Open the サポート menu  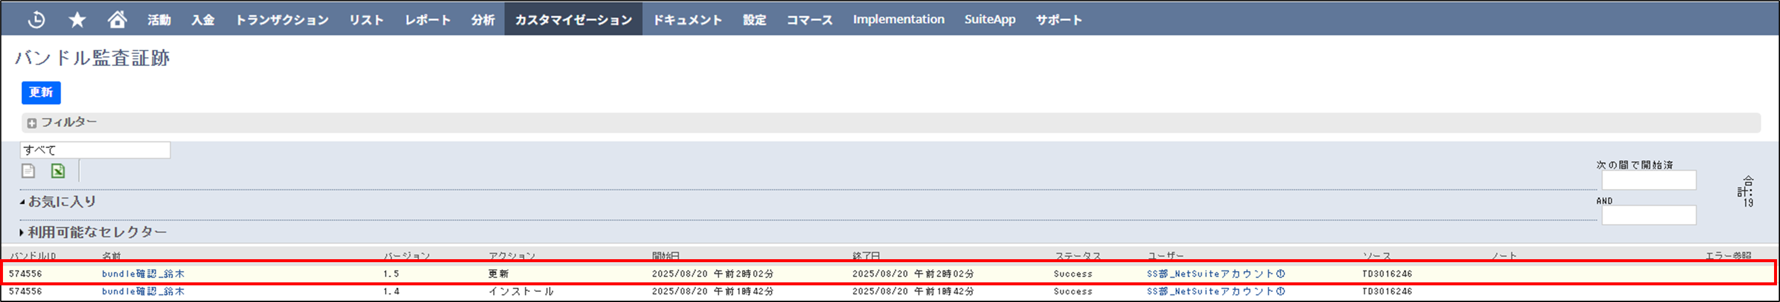(1058, 20)
